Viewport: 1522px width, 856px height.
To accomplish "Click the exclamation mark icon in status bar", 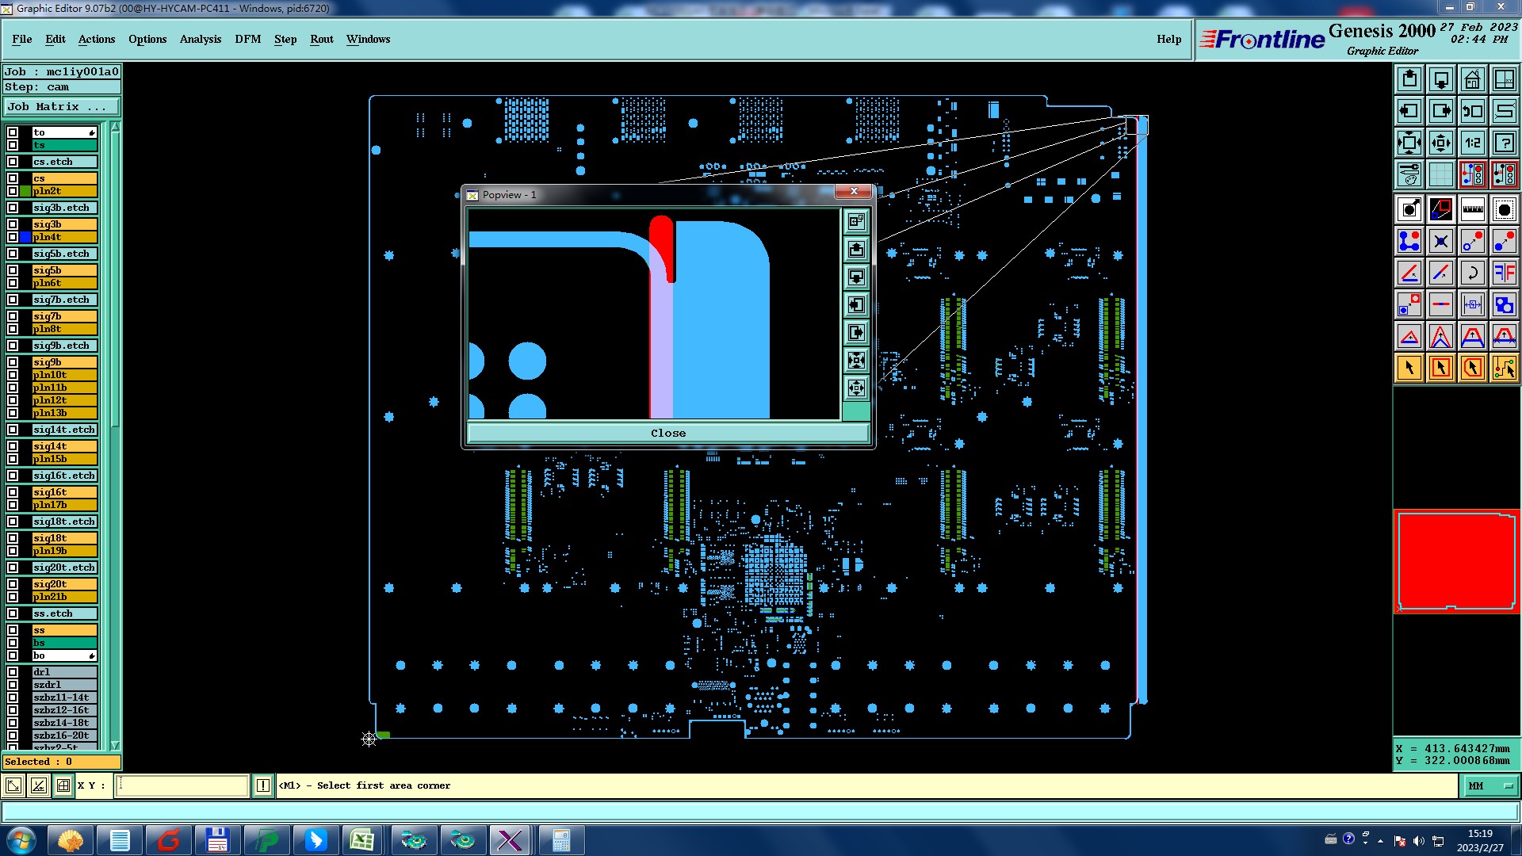I will (263, 785).
